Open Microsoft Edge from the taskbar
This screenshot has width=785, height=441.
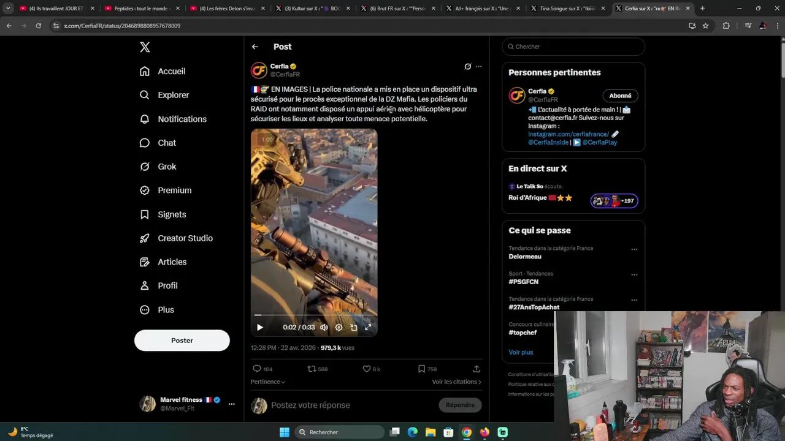pyautogui.click(x=413, y=432)
